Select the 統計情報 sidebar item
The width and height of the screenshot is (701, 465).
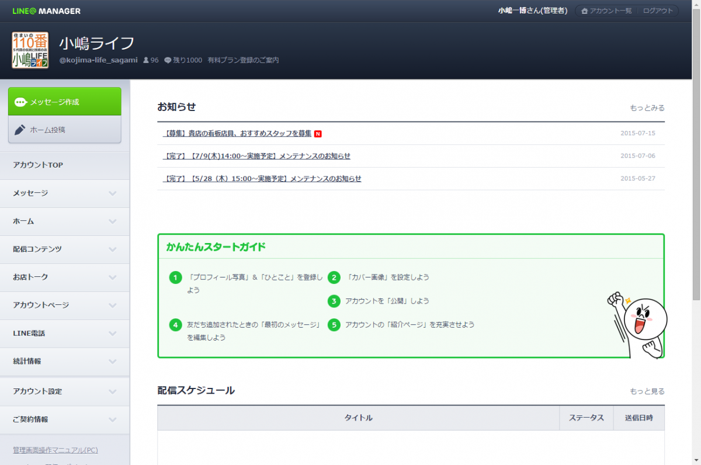click(x=65, y=362)
